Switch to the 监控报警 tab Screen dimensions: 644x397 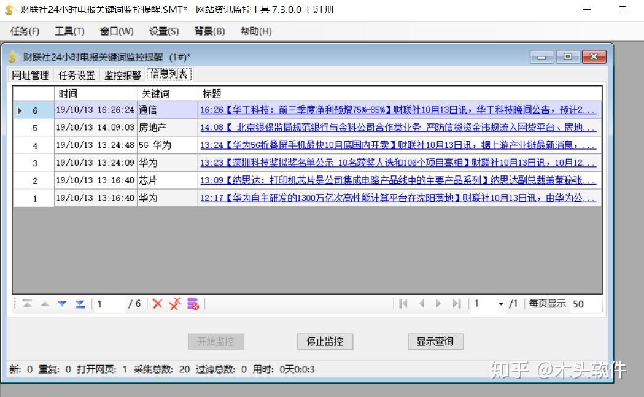(122, 75)
